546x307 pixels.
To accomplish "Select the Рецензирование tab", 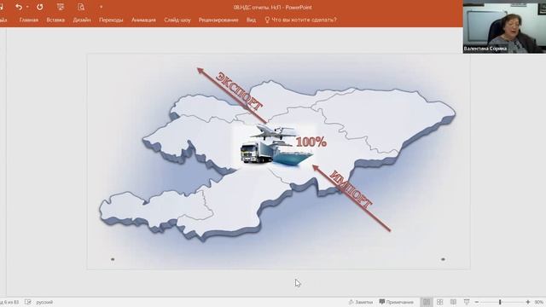I will pyautogui.click(x=218, y=20).
